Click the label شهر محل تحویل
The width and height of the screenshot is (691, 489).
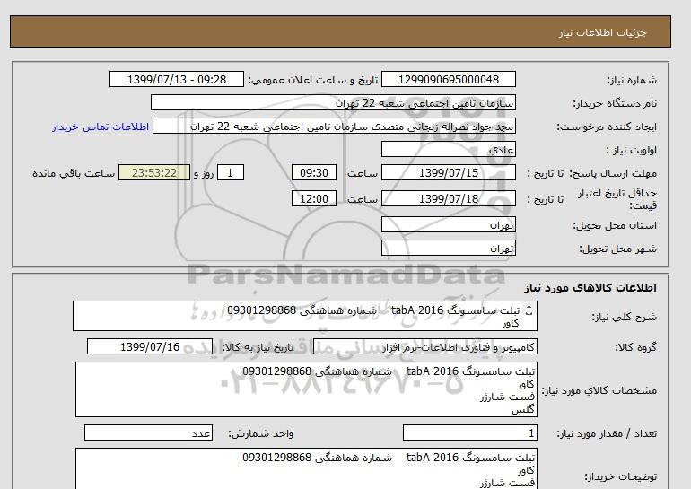click(x=617, y=249)
